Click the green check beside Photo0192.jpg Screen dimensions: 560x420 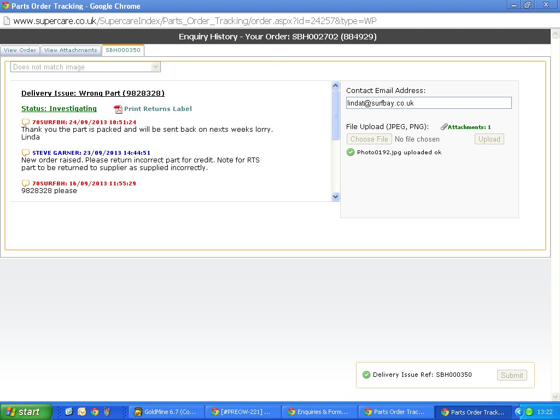click(351, 152)
